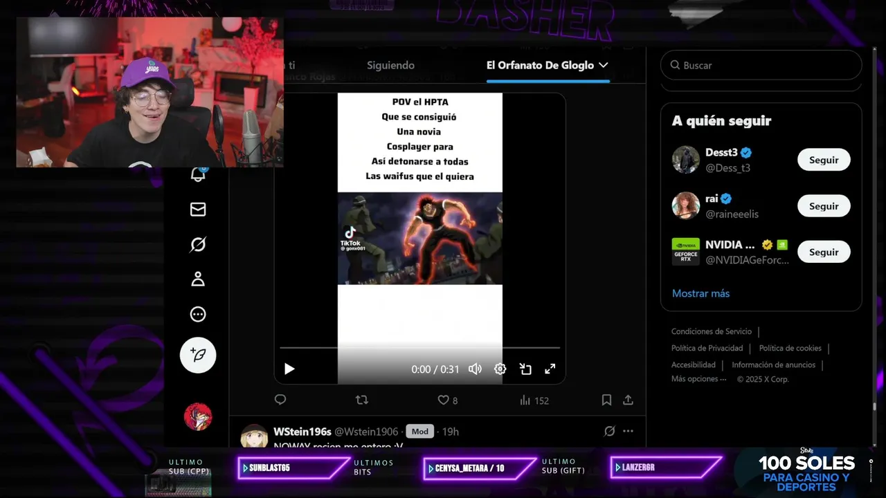Screen dimensions: 886x498
Task: Click the @raineeelis handle
Action: [x=732, y=214]
